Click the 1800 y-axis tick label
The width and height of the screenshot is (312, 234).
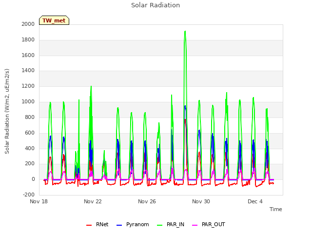(x=28, y=40)
